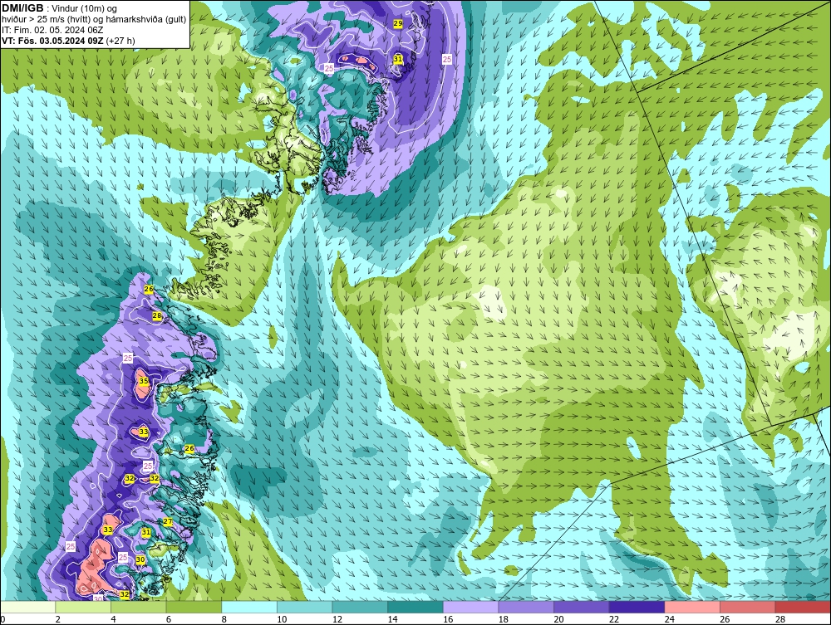Click the scale value 28 under the legend
Viewport: 831px width, 625px height.
(x=780, y=619)
